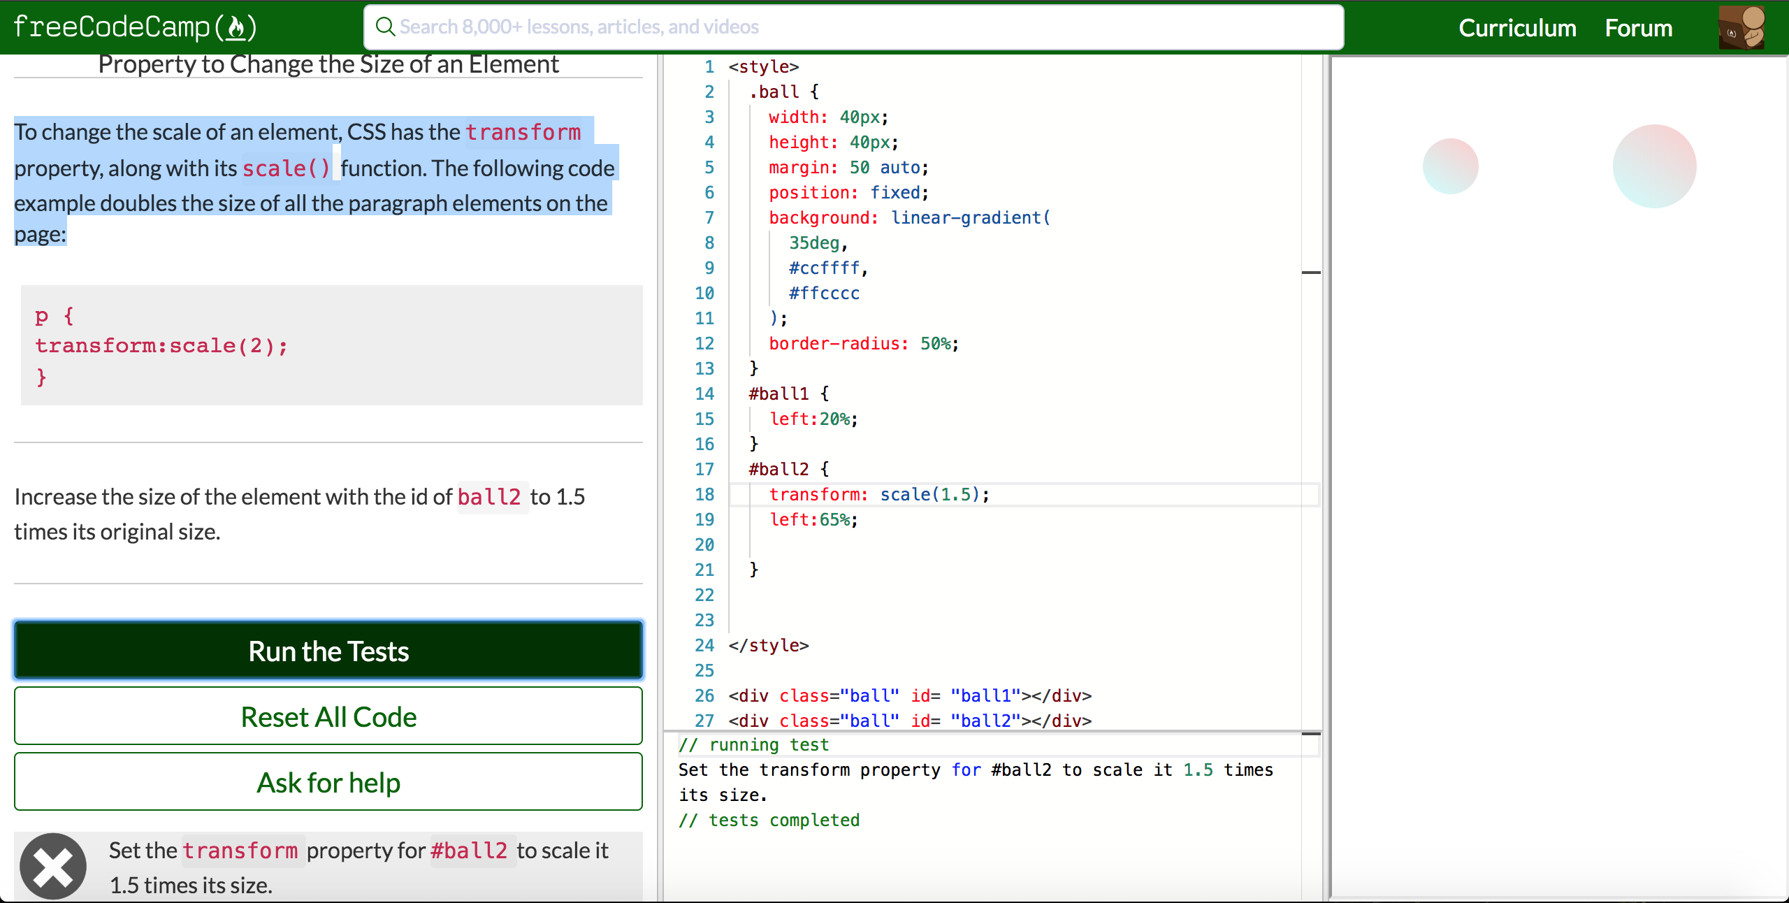The height and width of the screenshot is (903, 1789).
Task: Click the left ball in the preview pane
Action: 1452,165
